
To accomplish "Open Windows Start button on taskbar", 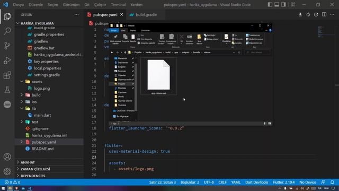I will point(3,188).
